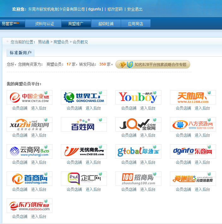Screen dimensions: 222x224
Task: Click 易站通 in the breadcrumb
Action: [x=44, y=42]
